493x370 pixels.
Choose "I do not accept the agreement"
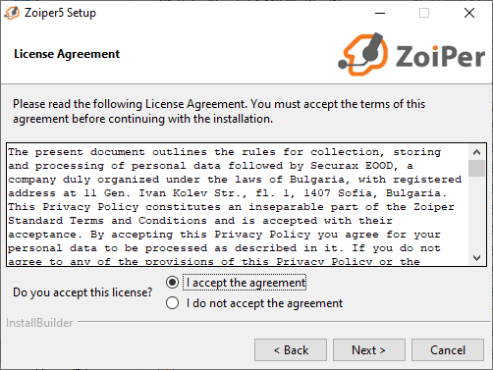pos(172,303)
